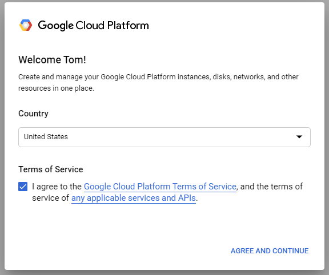Open the any applicable services and APIs link
This screenshot has height=275, width=329.
tap(134, 198)
